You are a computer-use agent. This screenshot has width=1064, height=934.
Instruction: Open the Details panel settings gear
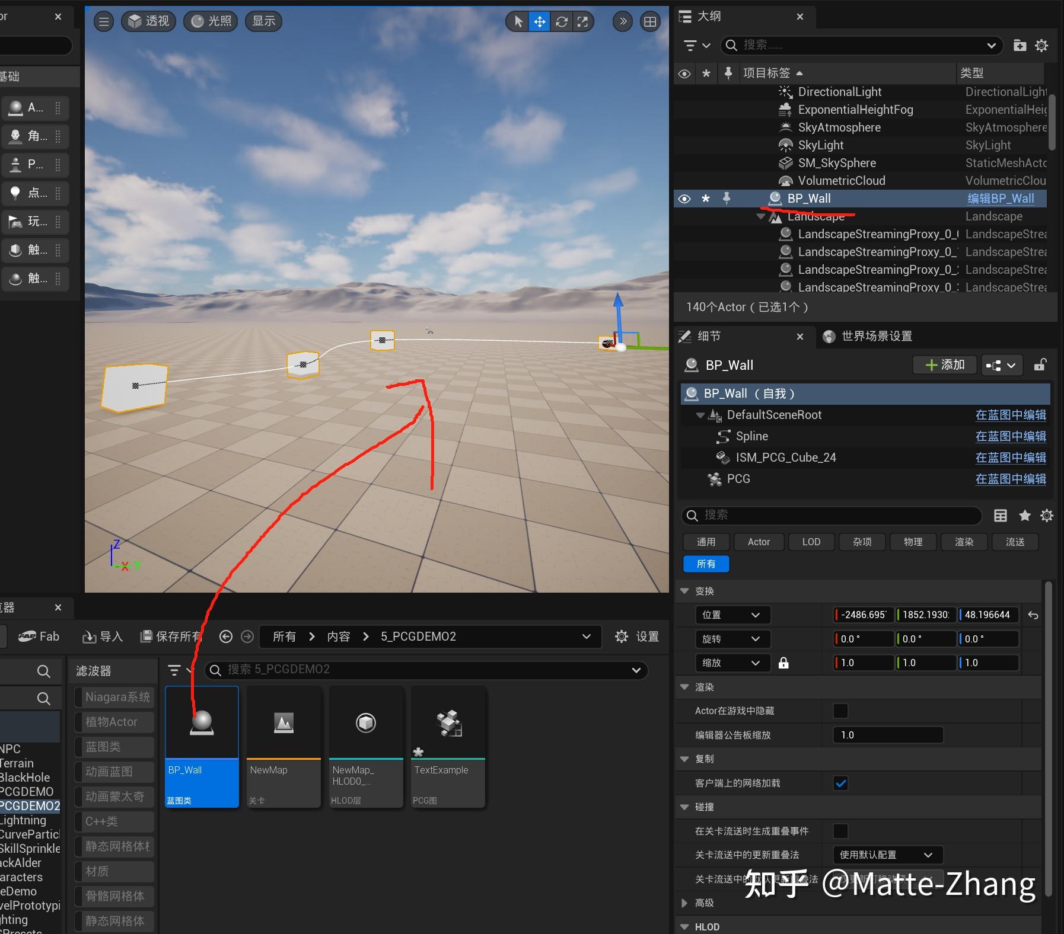coord(1047,516)
